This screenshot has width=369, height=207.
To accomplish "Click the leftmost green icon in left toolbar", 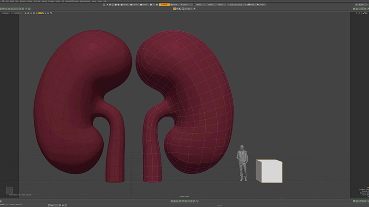I will [2, 8].
